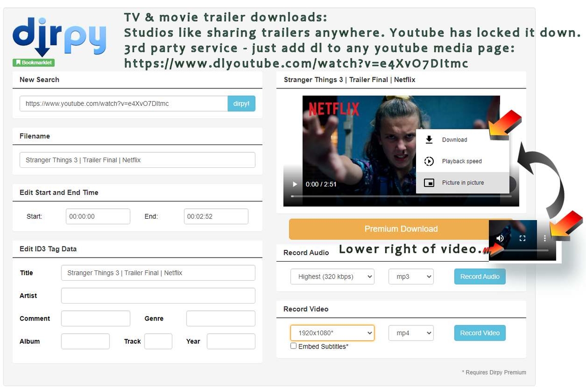Screen dimensions: 586x387
Task: Enter fullscreen using the fullscreen icon
Action: (x=522, y=238)
